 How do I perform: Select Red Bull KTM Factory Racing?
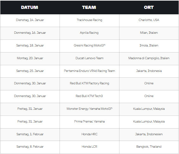89,83
